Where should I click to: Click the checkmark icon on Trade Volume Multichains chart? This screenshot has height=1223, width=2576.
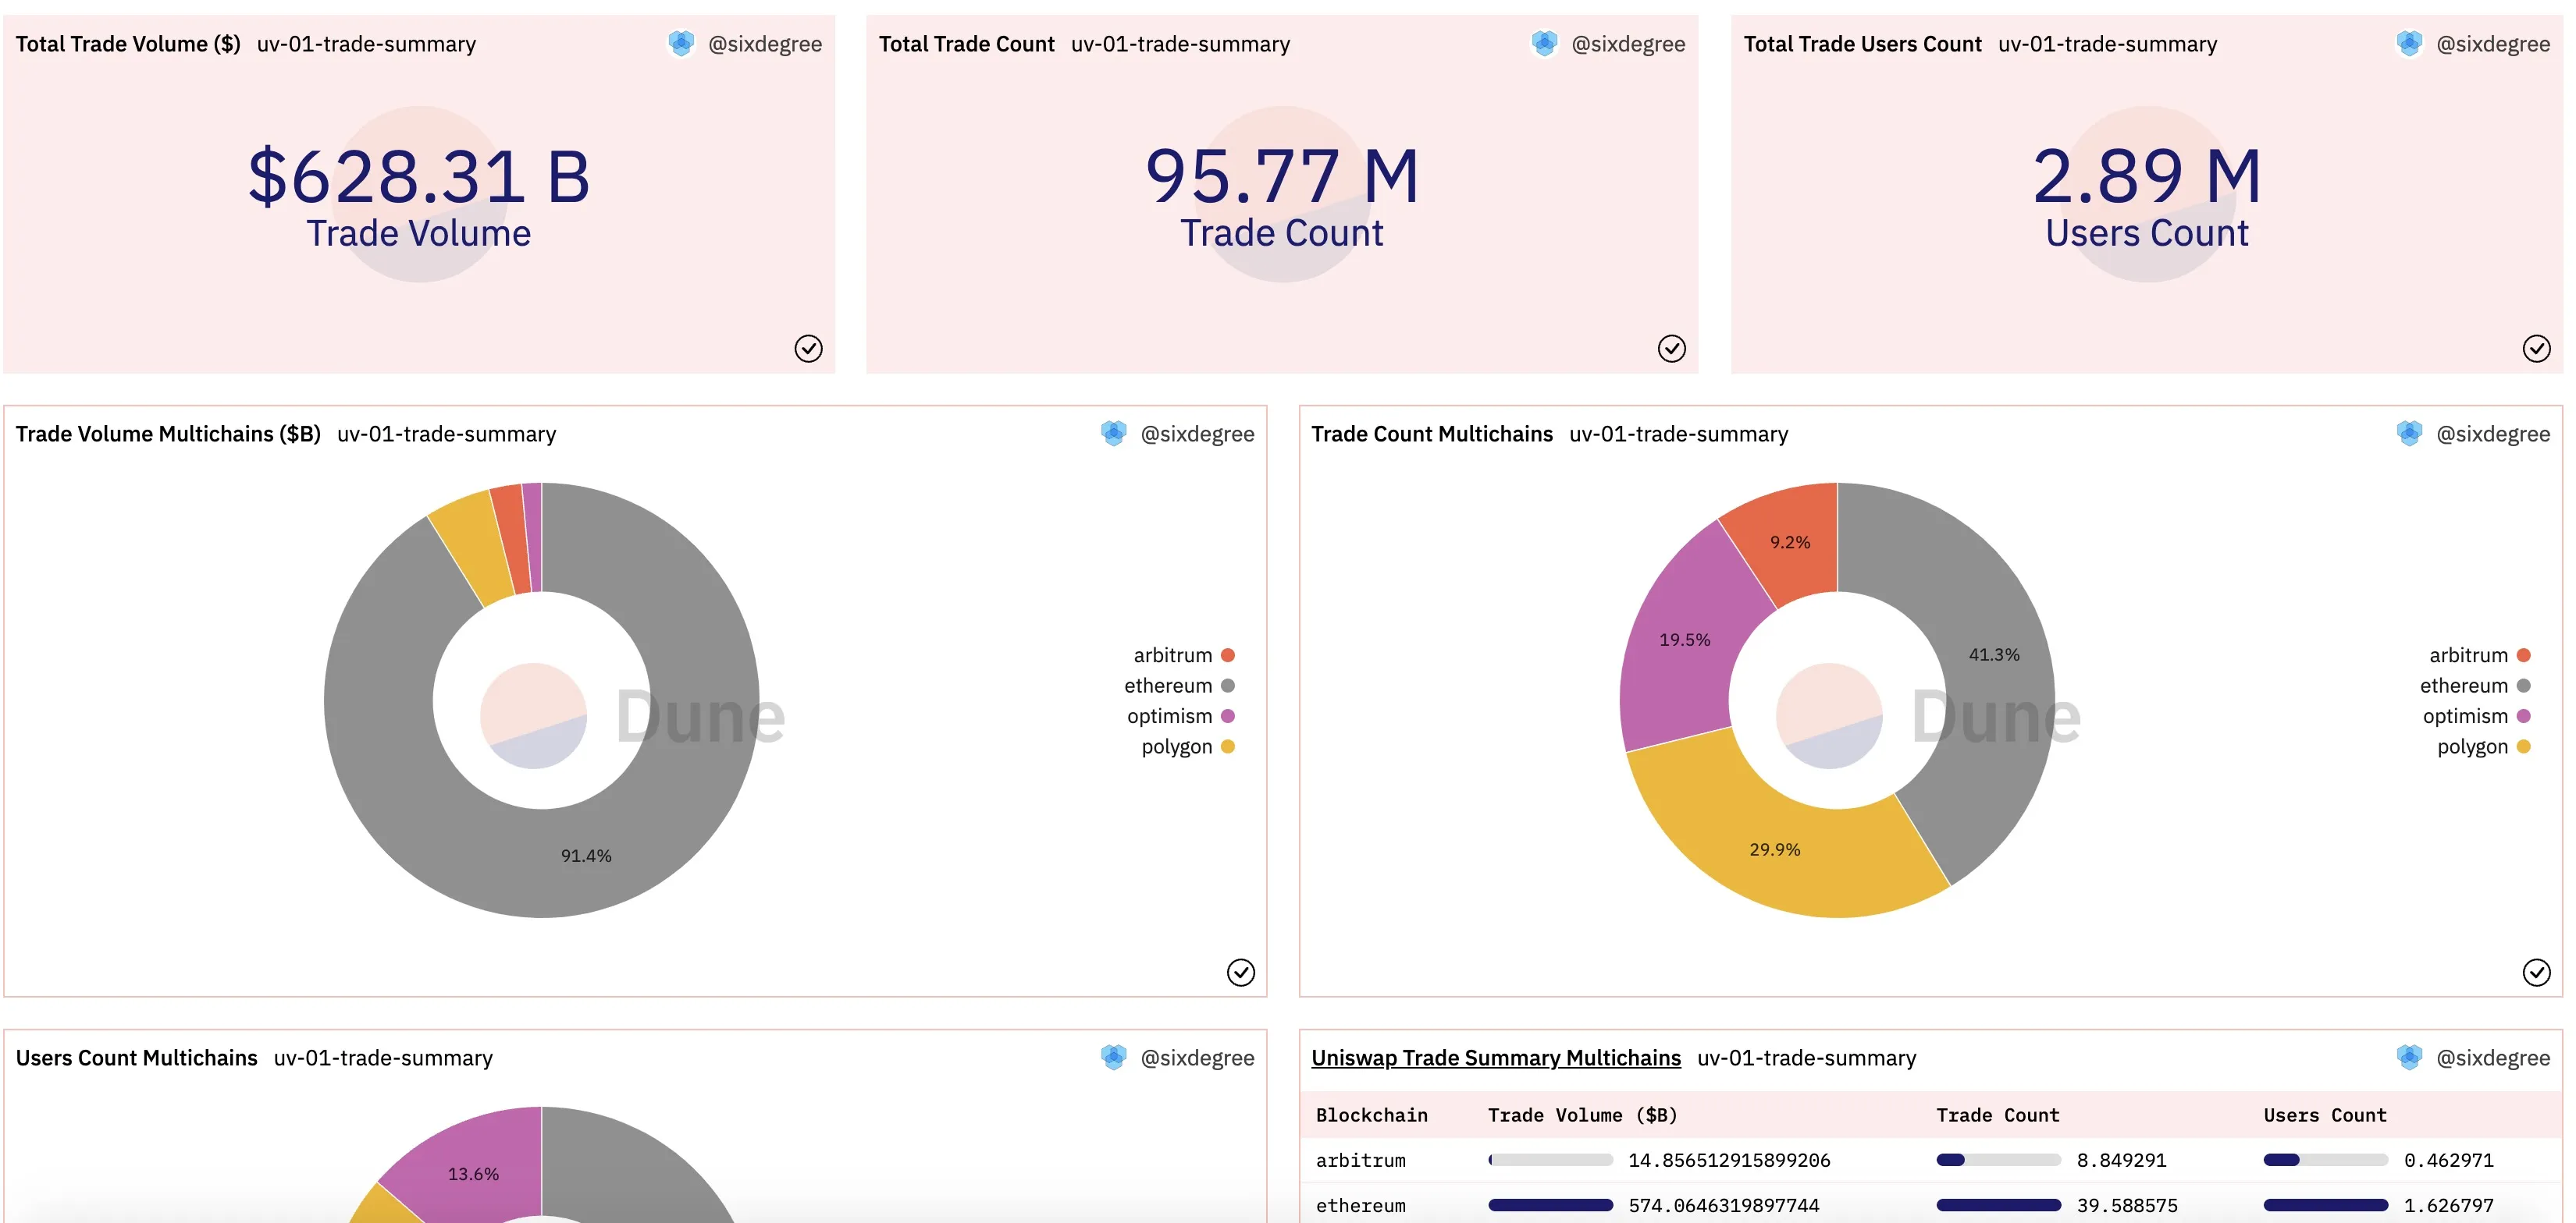point(1240,972)
